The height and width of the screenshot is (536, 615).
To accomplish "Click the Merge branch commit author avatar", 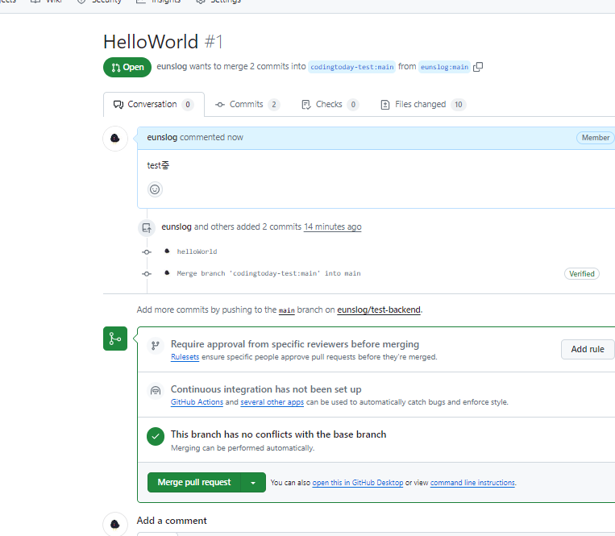I will (167, 272).
